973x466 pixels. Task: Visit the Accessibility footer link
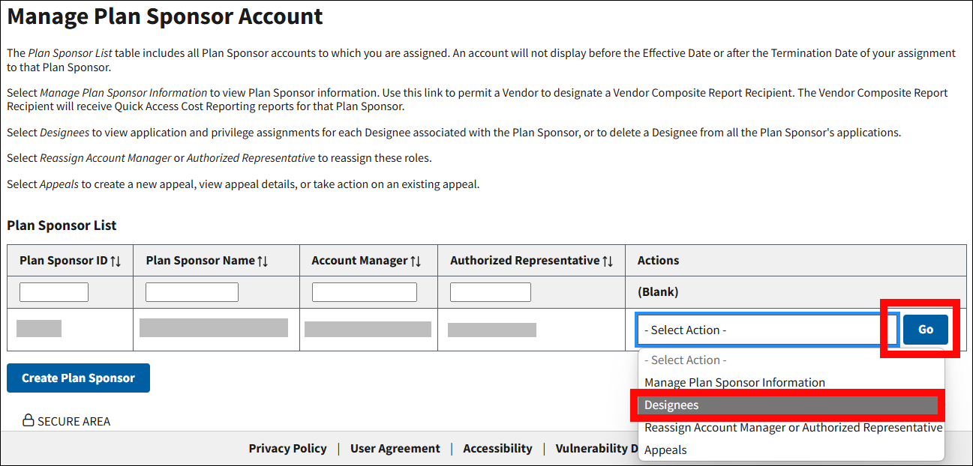pyautogui.click(x=497, y=449)
